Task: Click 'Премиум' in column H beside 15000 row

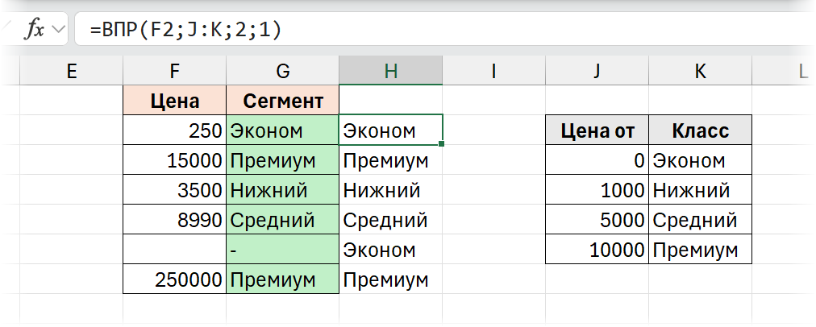Action: (391, 160)
